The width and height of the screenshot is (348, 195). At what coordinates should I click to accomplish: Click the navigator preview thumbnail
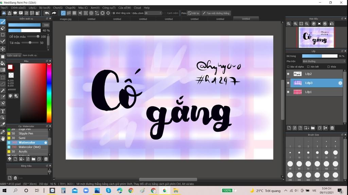tap(316, 37)
